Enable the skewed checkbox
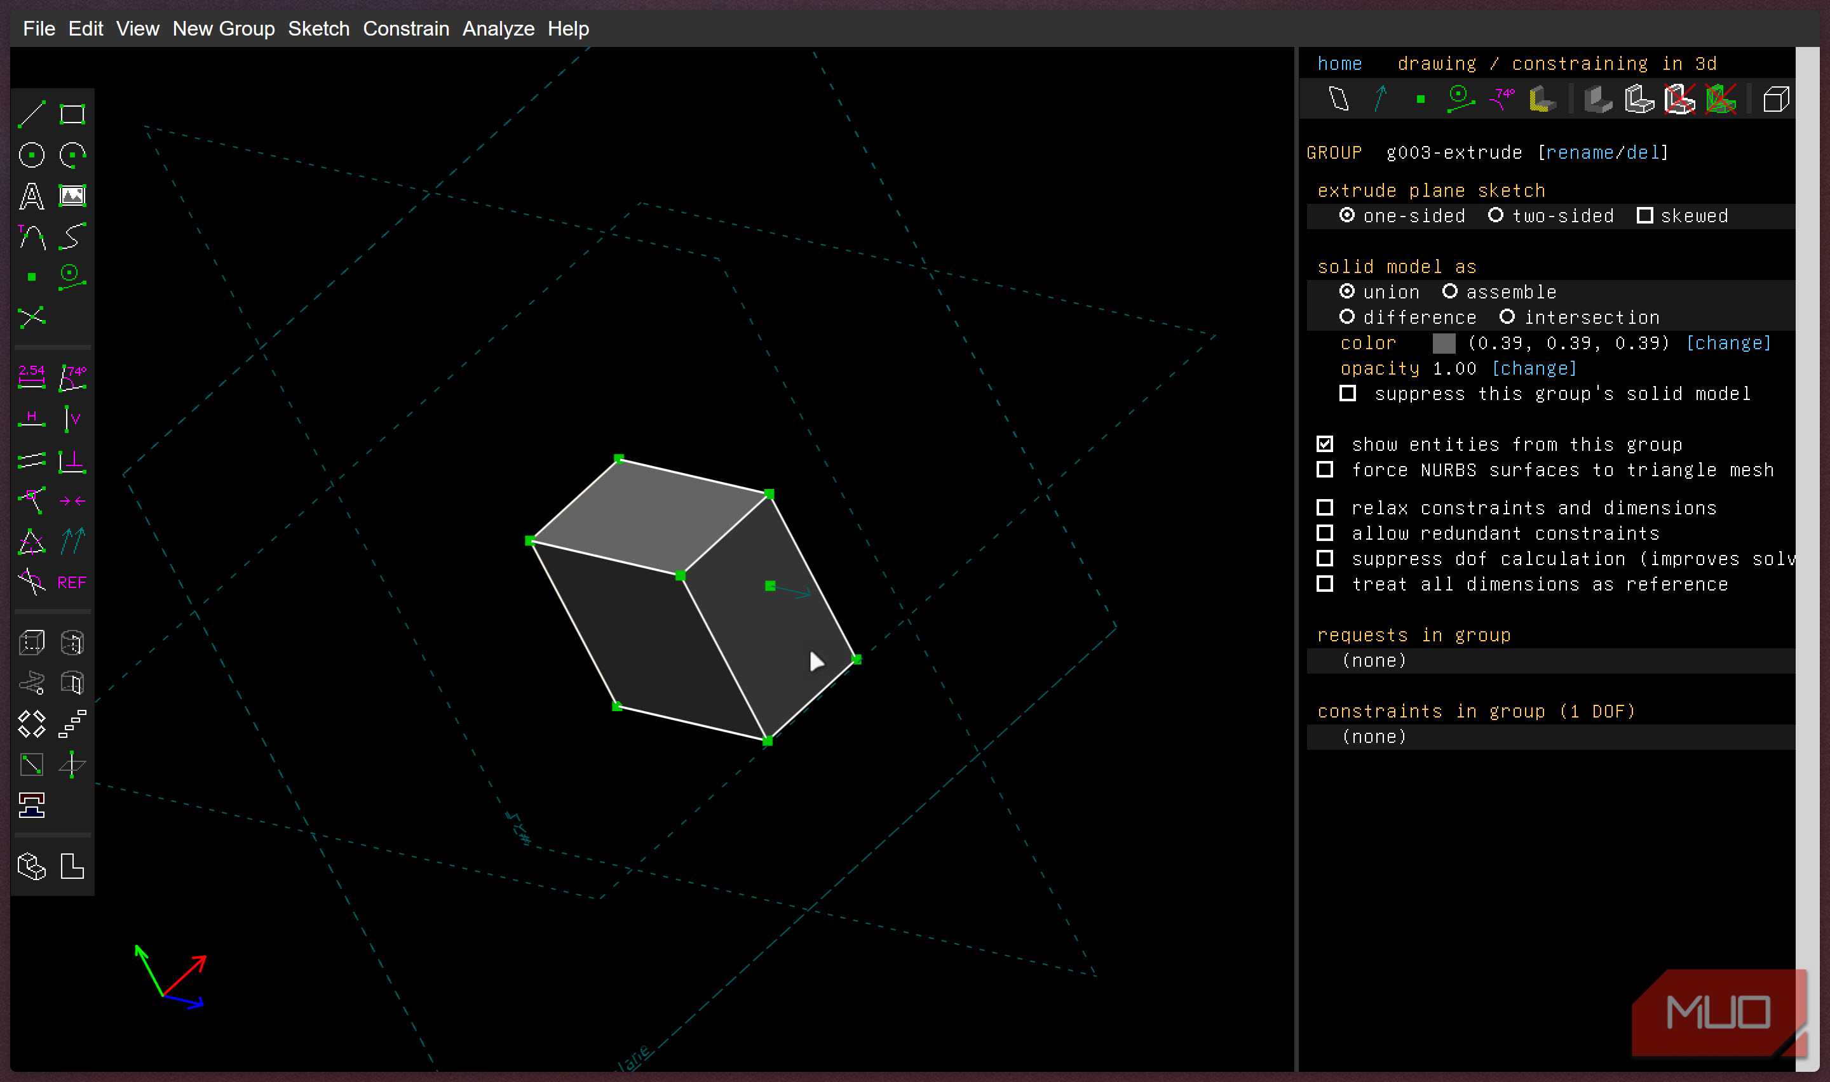The width and height of the screenshot is (1830, 1082). (1682, 216)
